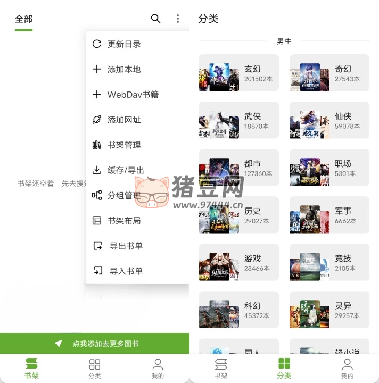Open 我的 tab in right bottom bar
Image resolution: width=379 pixels, height=383 pixels.
pyautogui.click(x=347, y=369)
